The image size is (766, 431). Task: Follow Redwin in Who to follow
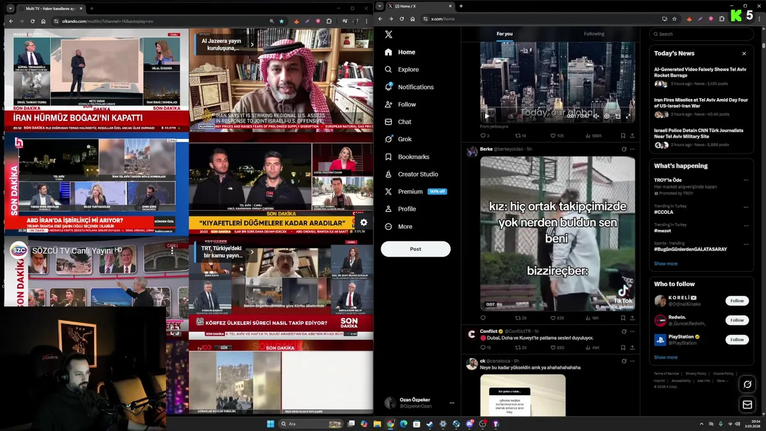coord(737,320)
